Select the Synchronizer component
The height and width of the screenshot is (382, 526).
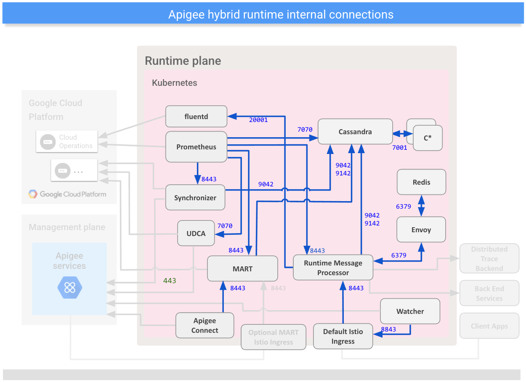195,197
